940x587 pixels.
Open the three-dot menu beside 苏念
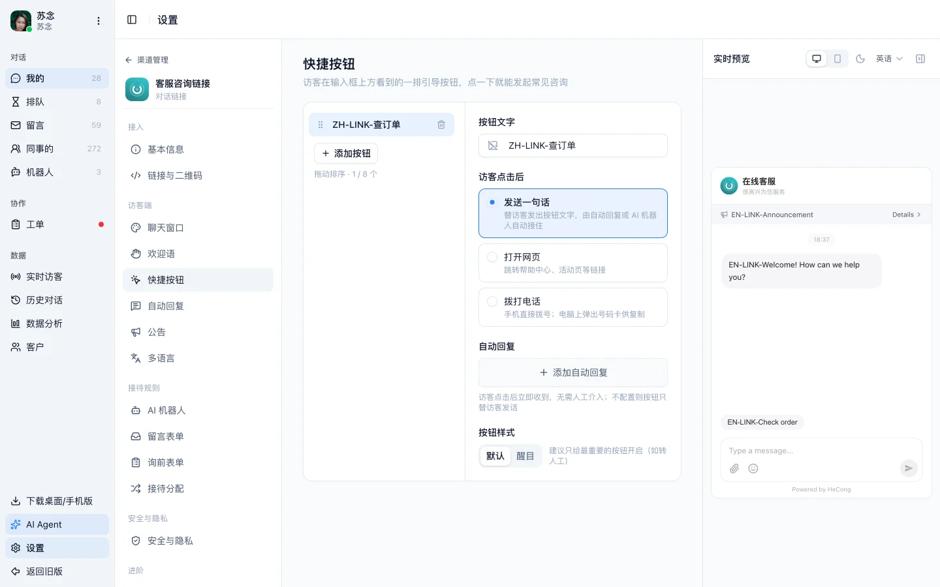99,21
